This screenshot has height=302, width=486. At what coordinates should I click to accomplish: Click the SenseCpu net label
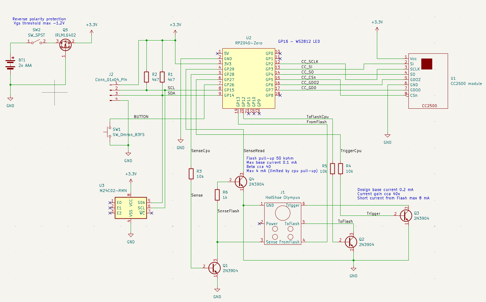(x=201, y=151)
